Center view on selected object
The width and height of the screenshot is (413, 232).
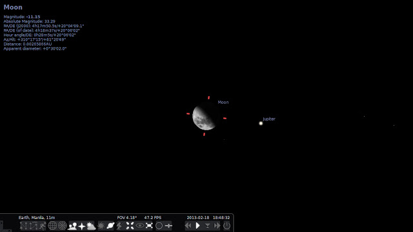coord(130,226)
